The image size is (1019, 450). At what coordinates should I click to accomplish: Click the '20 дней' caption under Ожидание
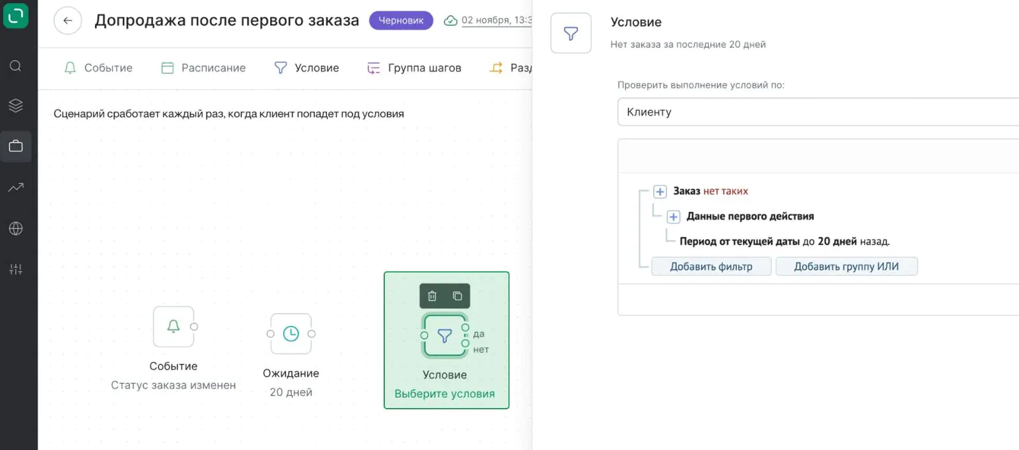pos(291,392)
